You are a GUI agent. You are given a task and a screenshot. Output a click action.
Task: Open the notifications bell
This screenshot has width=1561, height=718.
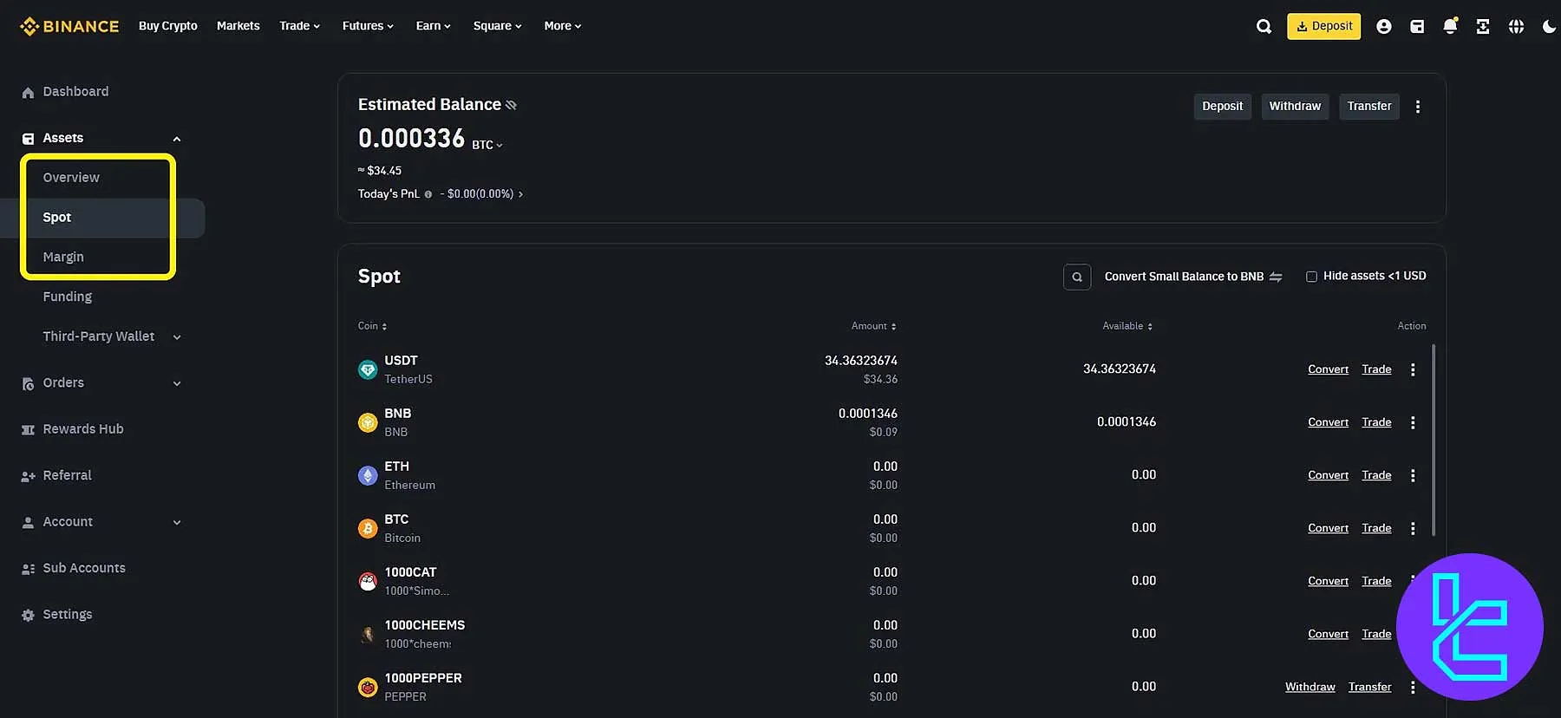[x=1449, y=27]
